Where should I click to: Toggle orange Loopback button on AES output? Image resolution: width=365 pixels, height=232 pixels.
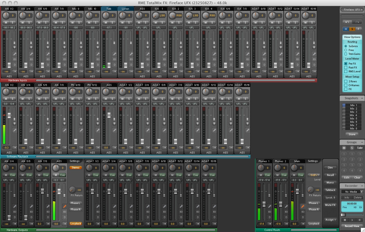tap(75, 224)
